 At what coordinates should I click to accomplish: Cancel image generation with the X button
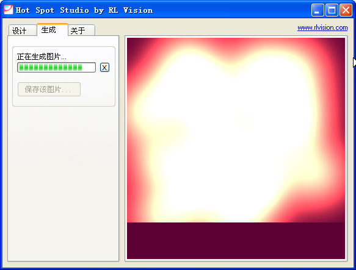click(104, 67)
